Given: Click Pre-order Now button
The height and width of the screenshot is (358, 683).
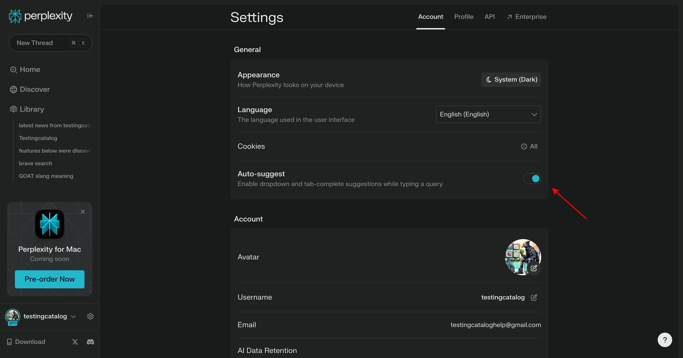Looking at the screenshot, I should tap(50, 279).
